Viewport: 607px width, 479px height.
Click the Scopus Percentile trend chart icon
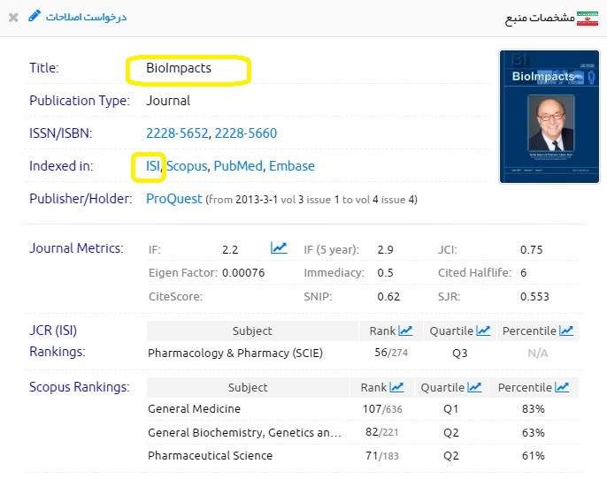(562, 387)
